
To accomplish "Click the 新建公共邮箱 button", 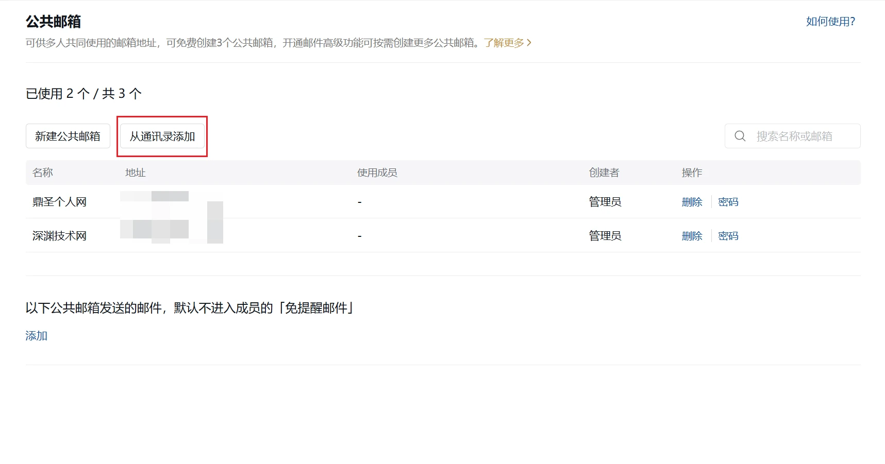I will tap(68, 136).
